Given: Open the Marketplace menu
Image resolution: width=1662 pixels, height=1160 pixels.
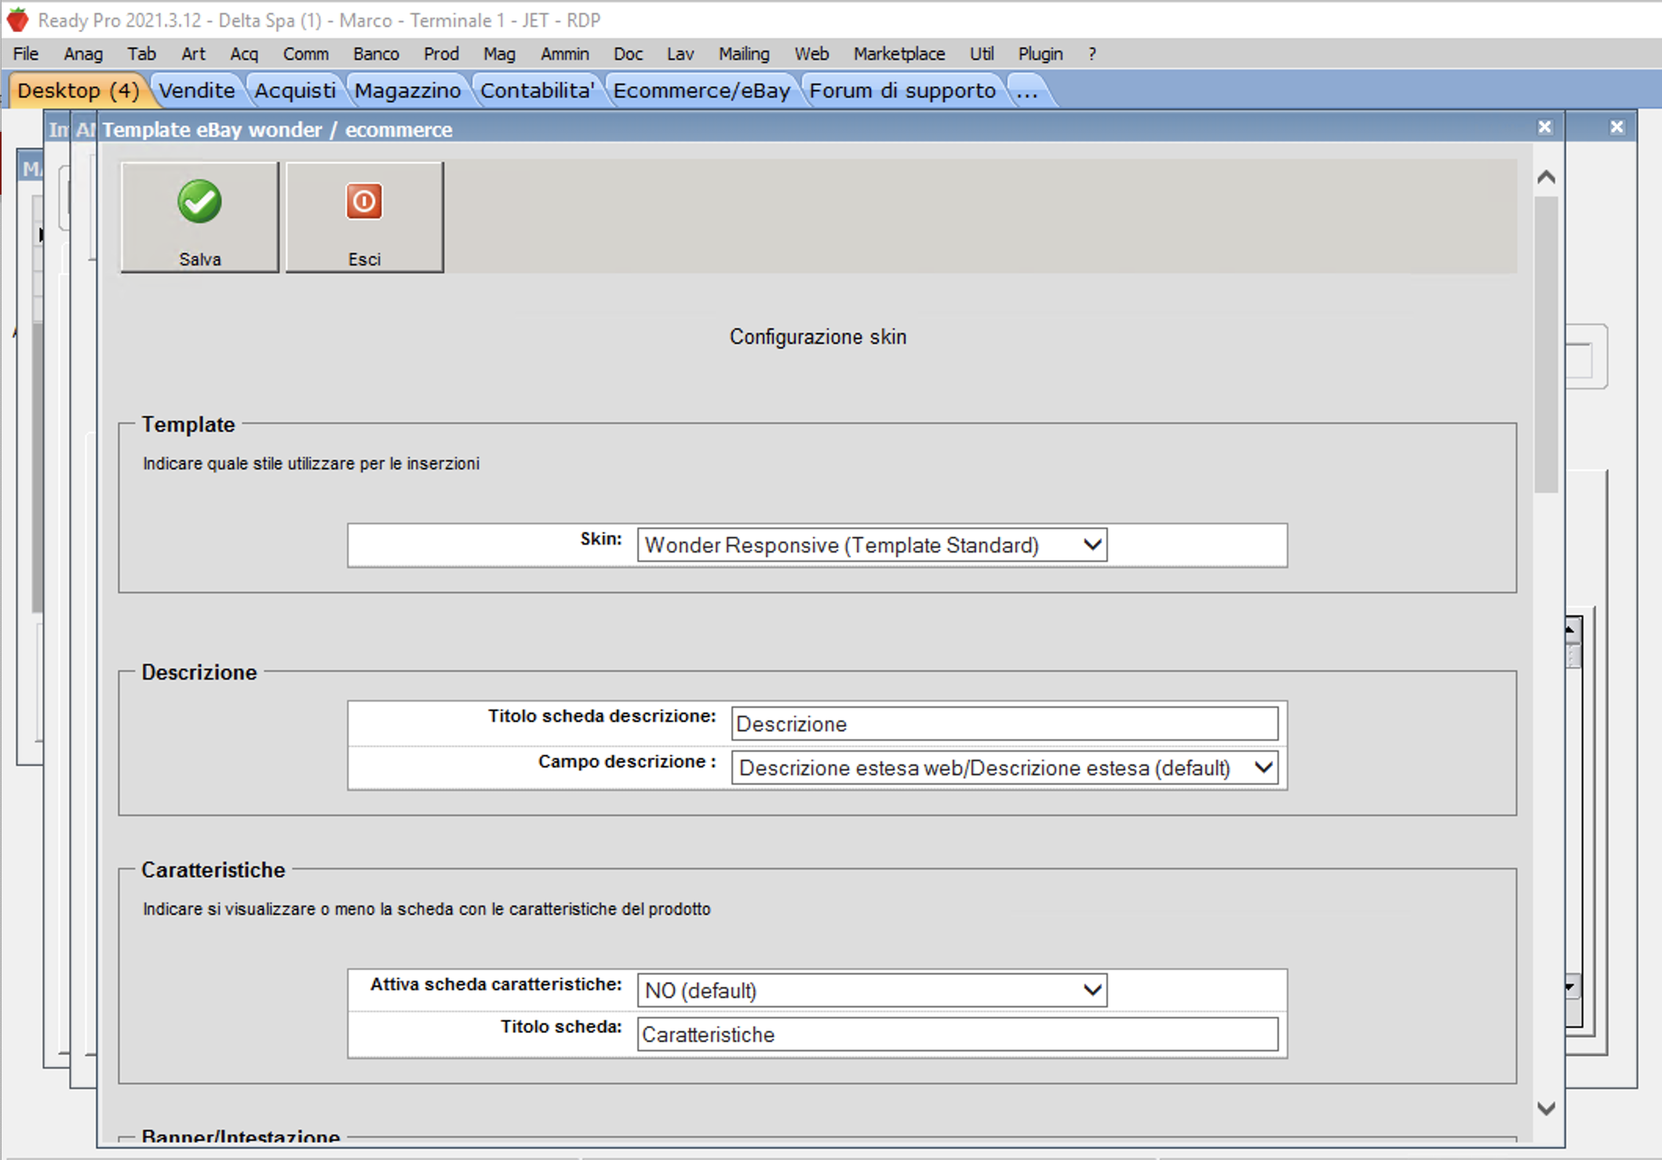Looking at the screenshot, I should click(899, 54).
